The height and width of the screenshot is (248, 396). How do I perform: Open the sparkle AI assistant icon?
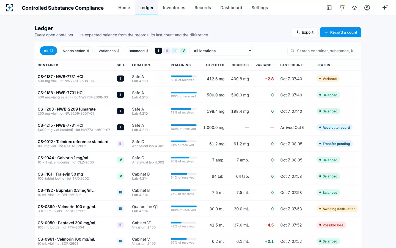tap(385, 7)
